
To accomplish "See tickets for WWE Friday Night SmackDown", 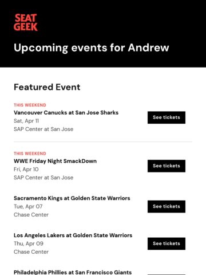I will pos(167,166).
